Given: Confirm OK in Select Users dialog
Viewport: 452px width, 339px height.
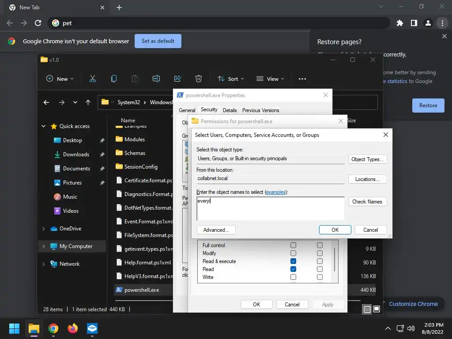Looking at the screenshot, I should pos(335,230).
